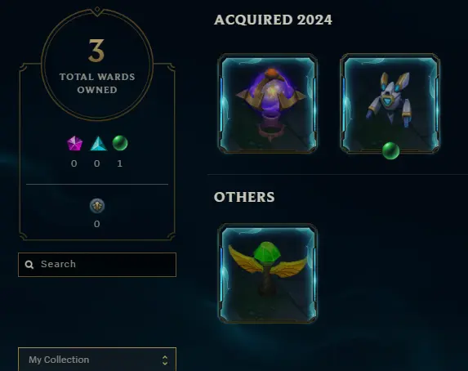Click the count under the pink gem
468x371 pixels.
[74, 163]
